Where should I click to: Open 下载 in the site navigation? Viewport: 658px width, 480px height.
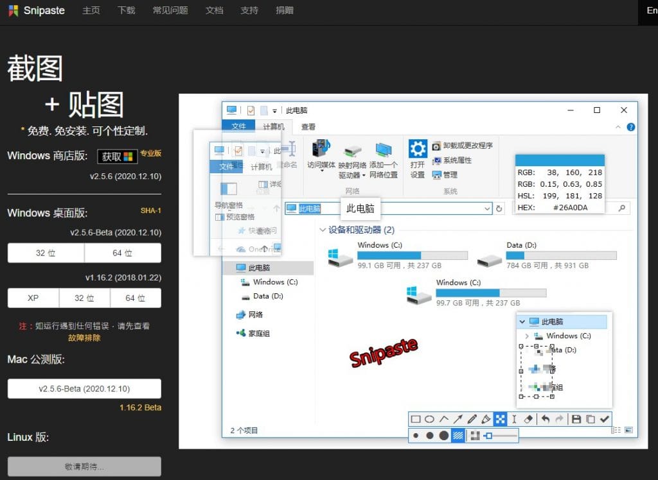(127, 10)
